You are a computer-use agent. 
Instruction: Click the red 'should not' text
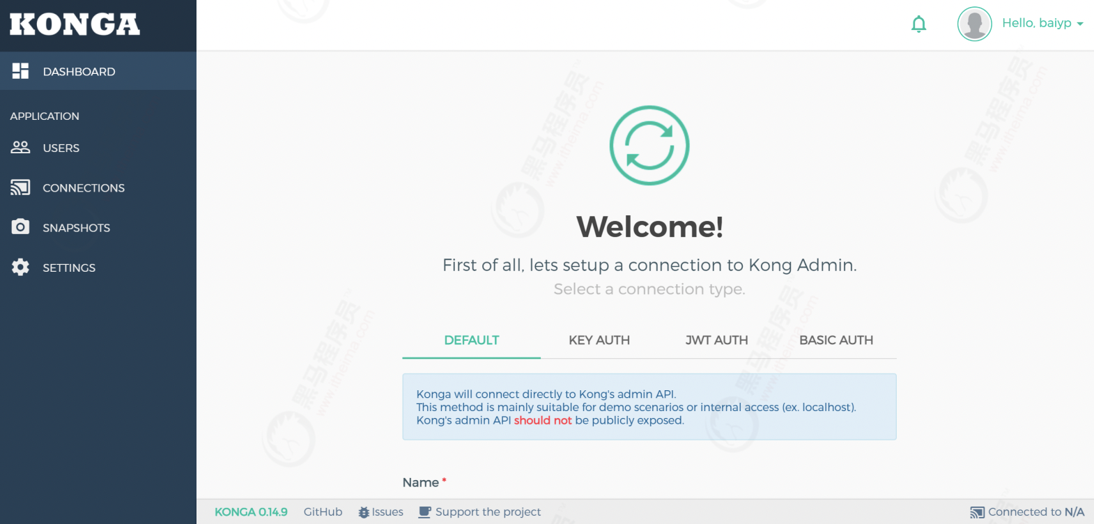543,420
